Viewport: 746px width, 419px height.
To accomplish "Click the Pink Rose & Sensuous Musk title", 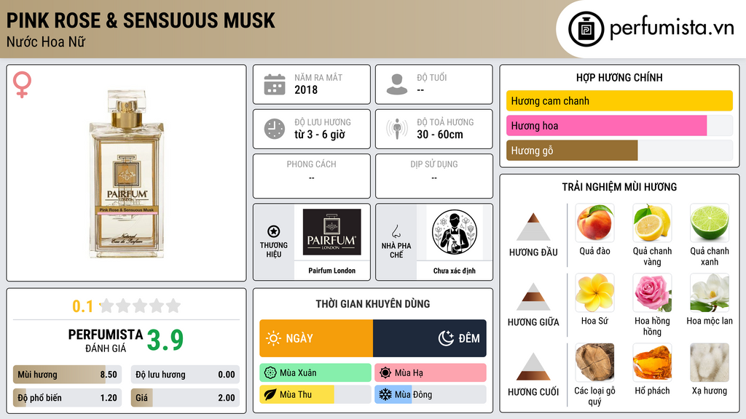I will (x=141, y=20).
